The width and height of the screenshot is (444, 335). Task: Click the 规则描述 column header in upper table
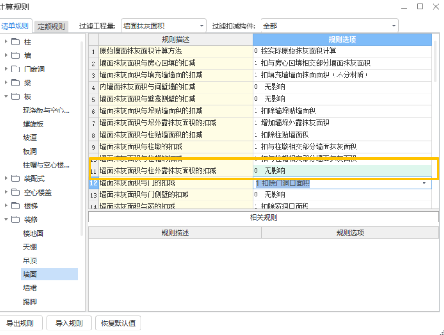(x=176, y=40)
